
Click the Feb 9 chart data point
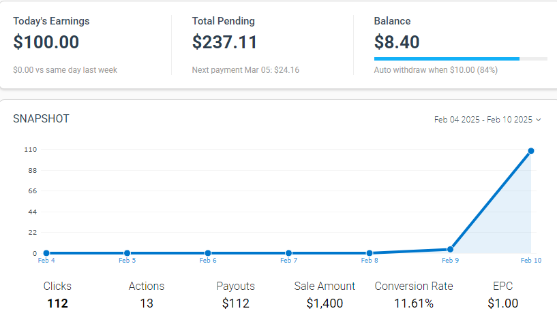tap(450, 249)
